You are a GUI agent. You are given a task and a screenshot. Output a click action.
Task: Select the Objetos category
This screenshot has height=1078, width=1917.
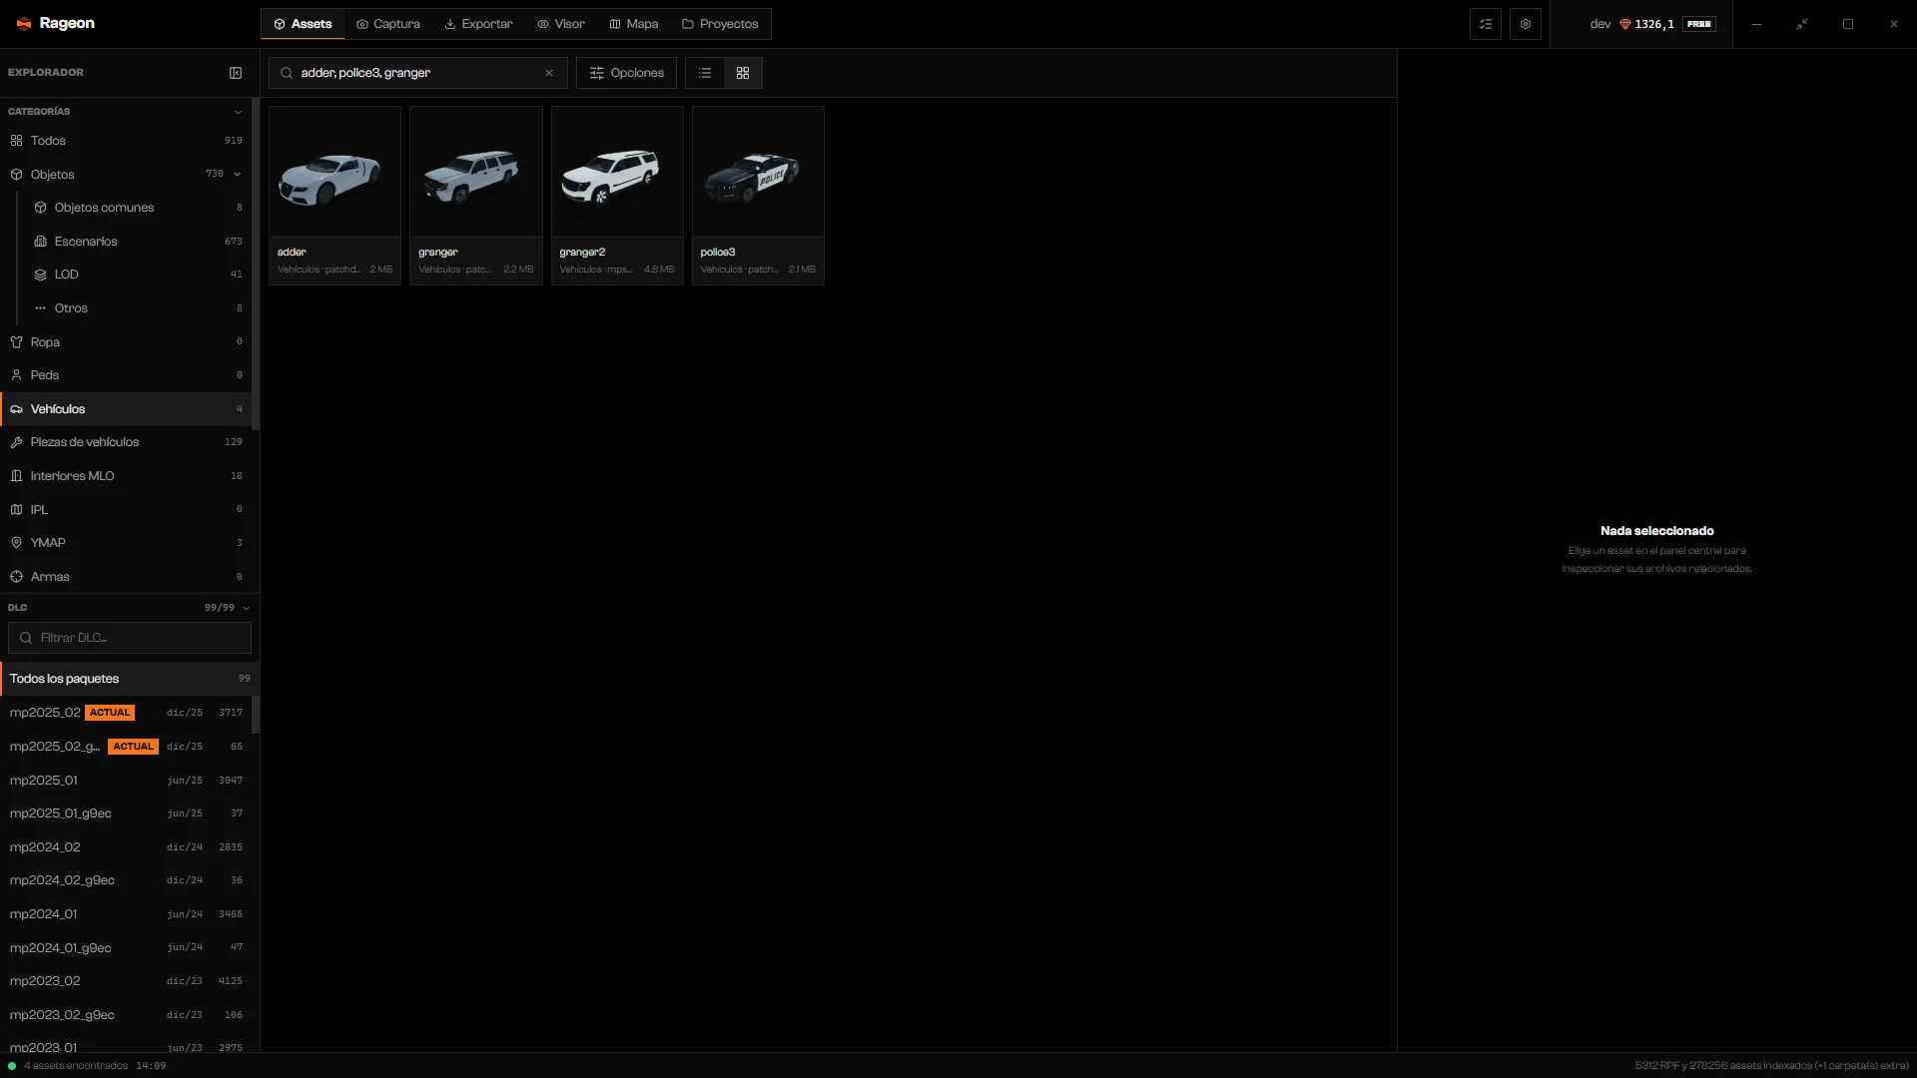126,175
